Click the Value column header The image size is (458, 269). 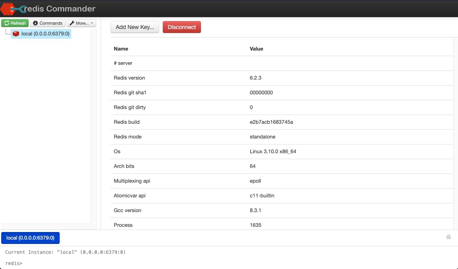click(x=257, y=49)
